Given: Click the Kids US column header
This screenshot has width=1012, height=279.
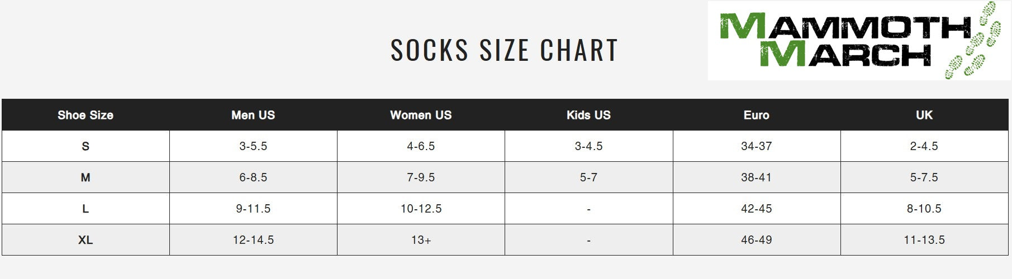Looking at the screenshot, I should click(588, 115).
